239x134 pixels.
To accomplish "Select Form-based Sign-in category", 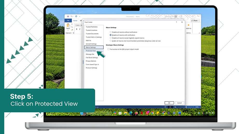I will (x=92, y=64).
